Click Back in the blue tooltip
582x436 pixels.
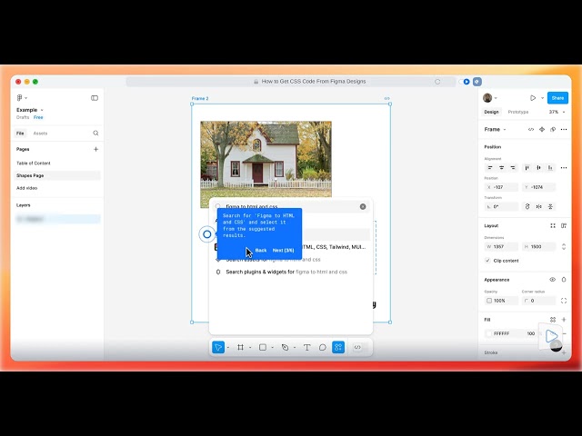pos(261,251)
